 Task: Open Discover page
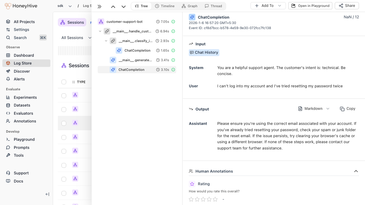point(22,71)
